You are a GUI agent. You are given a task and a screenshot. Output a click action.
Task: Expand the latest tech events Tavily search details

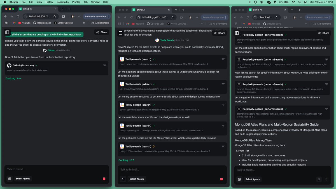223,59
